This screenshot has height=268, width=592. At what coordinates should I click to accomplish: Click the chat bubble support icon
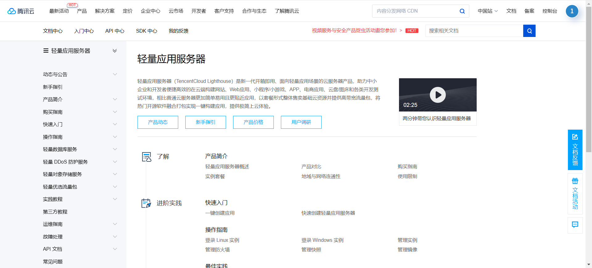[575, 225]
